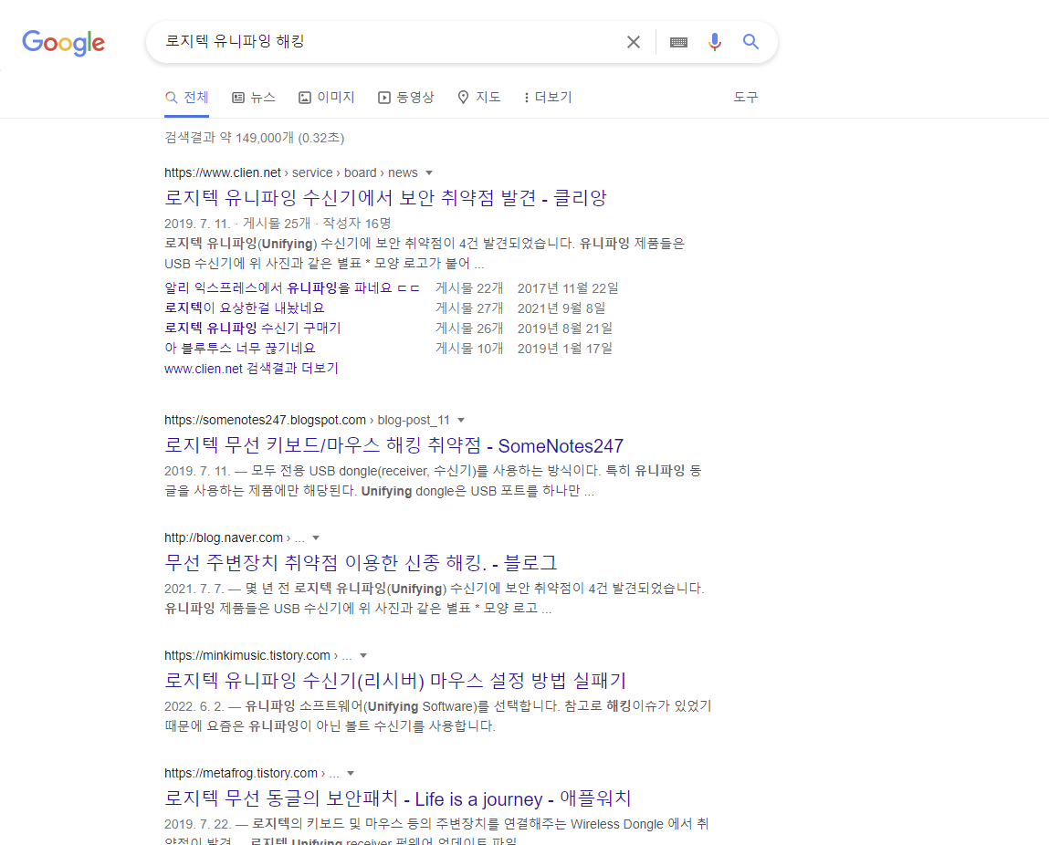Open the 더보기 menu

point(548,98)
